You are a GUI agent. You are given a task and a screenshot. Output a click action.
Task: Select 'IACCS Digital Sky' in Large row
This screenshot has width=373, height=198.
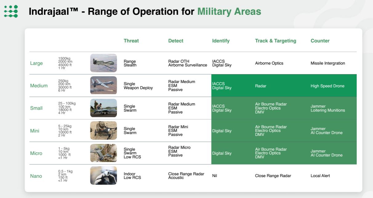[x=222, y=63]
